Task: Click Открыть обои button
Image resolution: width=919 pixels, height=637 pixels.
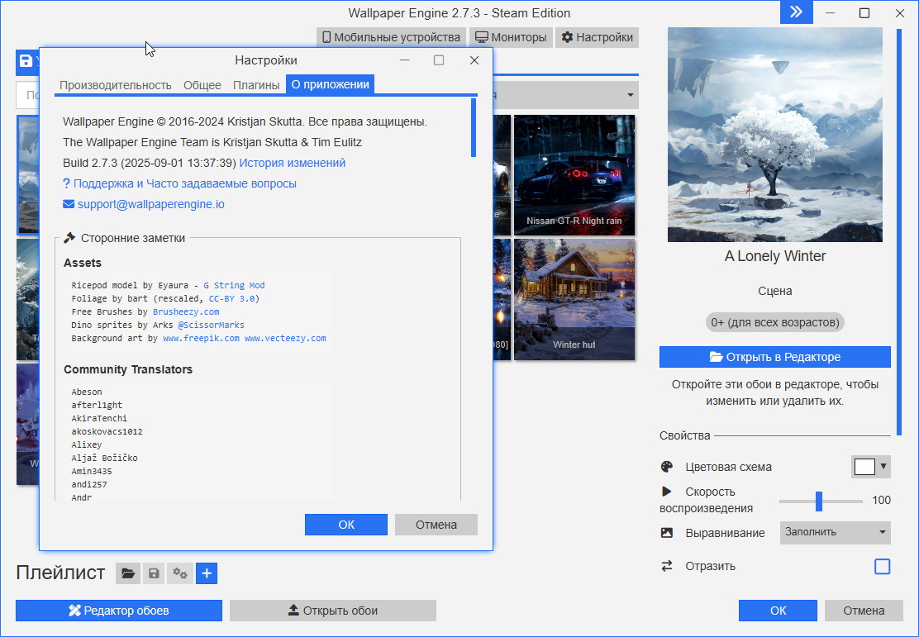Action: [333, 610]
